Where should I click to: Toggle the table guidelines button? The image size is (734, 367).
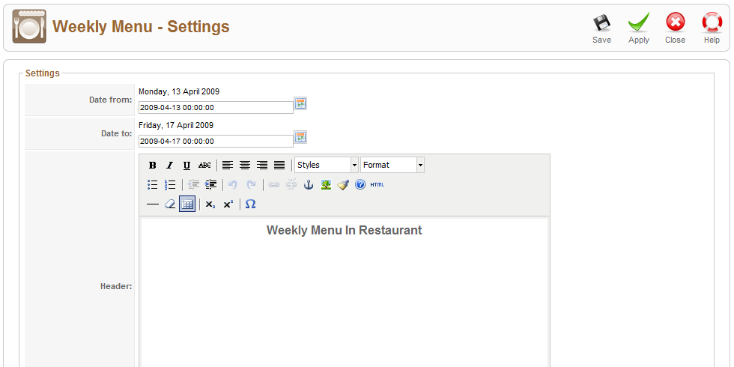(187, 204)
